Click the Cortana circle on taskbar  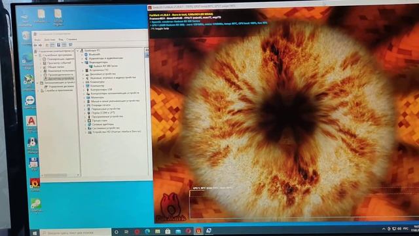point(117,232)
